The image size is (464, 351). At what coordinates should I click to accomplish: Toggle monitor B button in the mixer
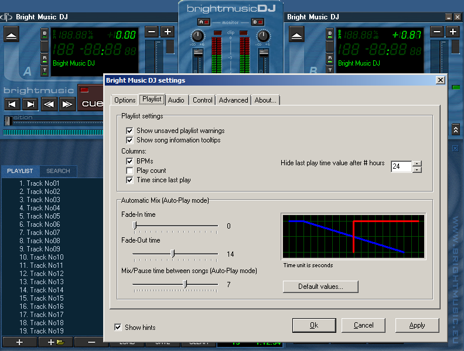[x=257, y=22]
